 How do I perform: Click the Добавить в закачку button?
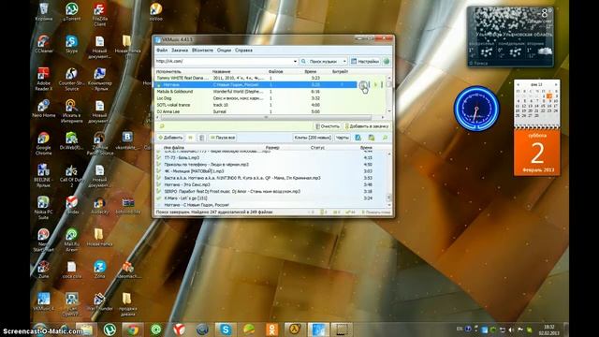coord(367,126)
